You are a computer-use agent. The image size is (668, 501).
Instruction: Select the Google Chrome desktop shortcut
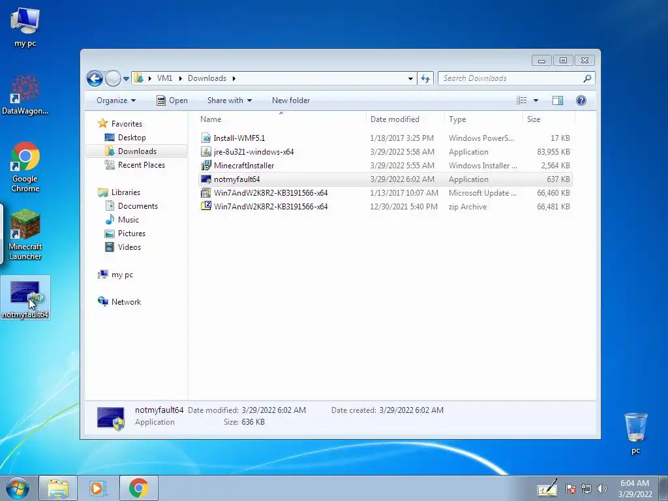(25, 167)
